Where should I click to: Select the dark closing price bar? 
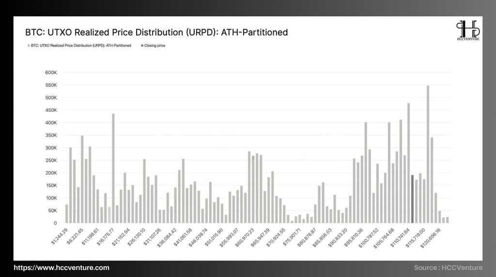coord(412,199)
